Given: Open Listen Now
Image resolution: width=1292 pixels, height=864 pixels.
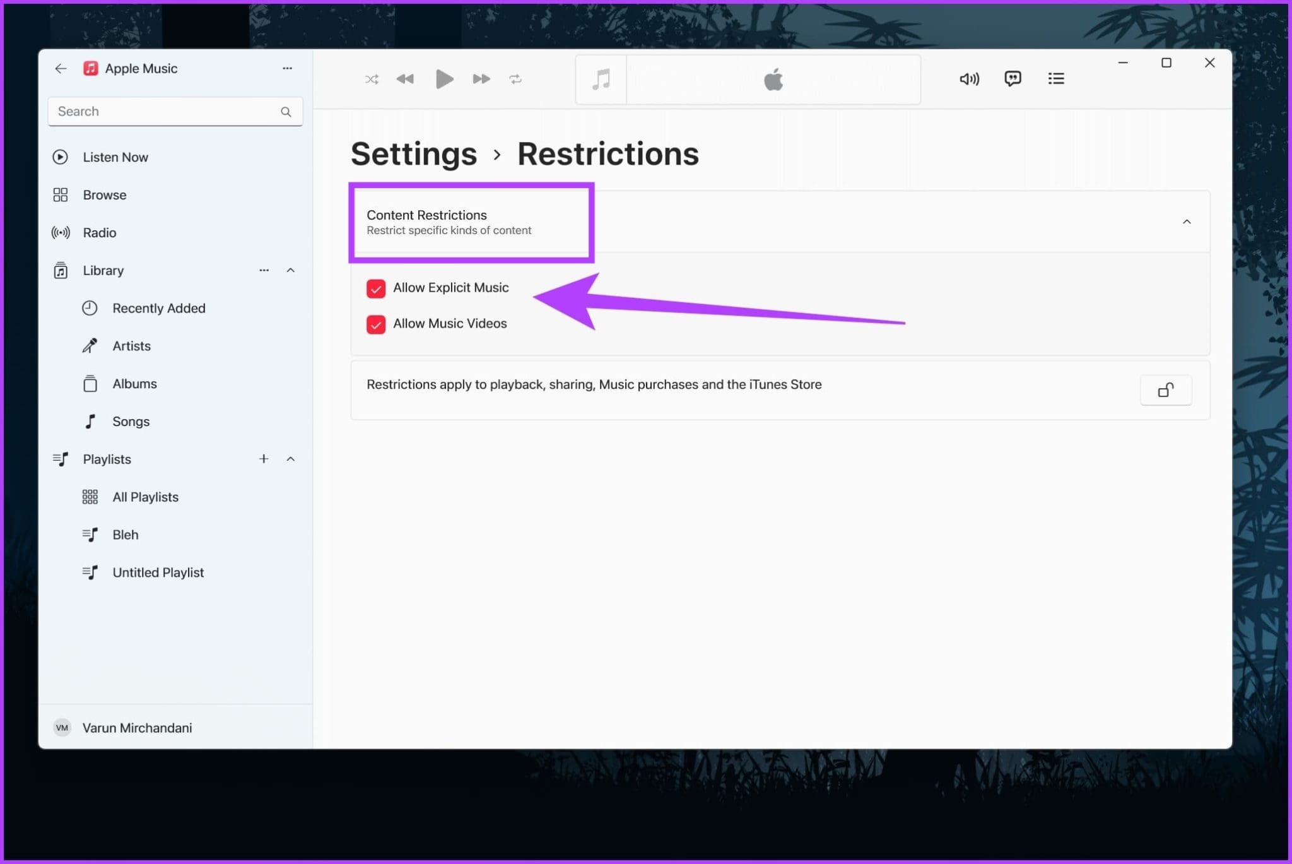Looking at the screenshot, I should coord(115,157).
